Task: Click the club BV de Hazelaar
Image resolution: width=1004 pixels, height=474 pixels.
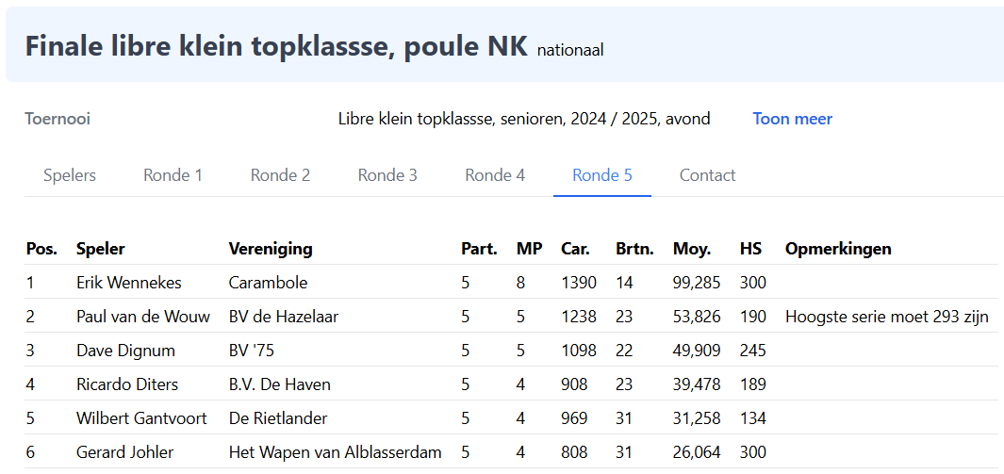Action: (283, 317)
